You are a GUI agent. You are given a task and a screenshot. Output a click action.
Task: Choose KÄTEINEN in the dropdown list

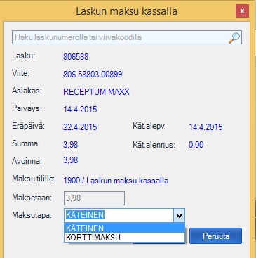(x=124, y=228)
